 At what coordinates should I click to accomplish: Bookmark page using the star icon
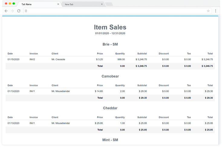[x=208, y=11]
